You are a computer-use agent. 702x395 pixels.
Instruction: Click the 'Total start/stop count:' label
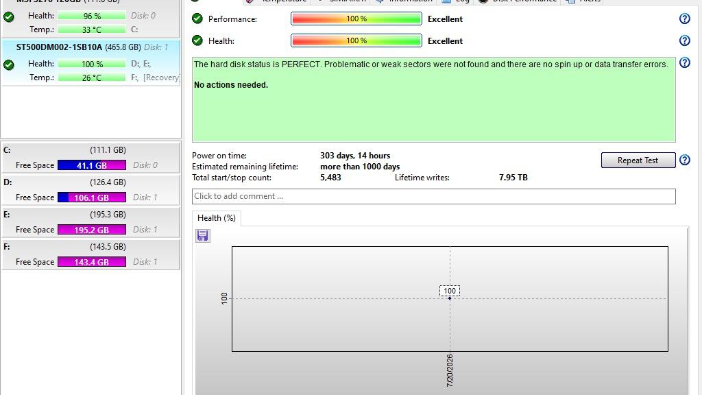[x=232, y=178]
